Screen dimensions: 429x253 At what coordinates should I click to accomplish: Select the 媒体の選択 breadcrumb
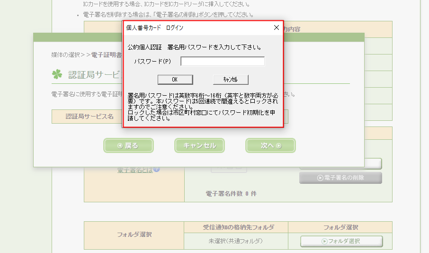pyautogui.click(x=65, y=54)
